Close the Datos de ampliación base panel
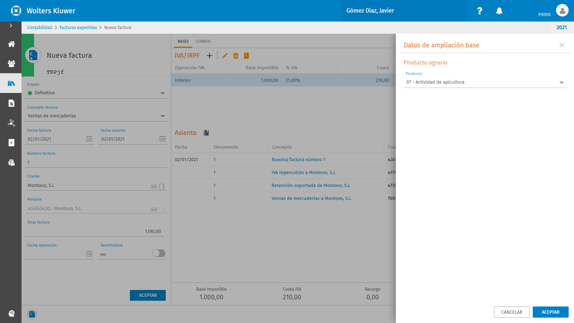Screen dimensions: 574x323 [562, 45]
